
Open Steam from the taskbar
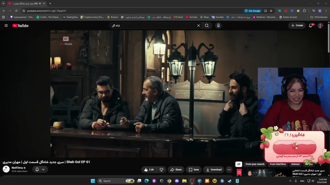pyautogui.click(x=229, y=181)
